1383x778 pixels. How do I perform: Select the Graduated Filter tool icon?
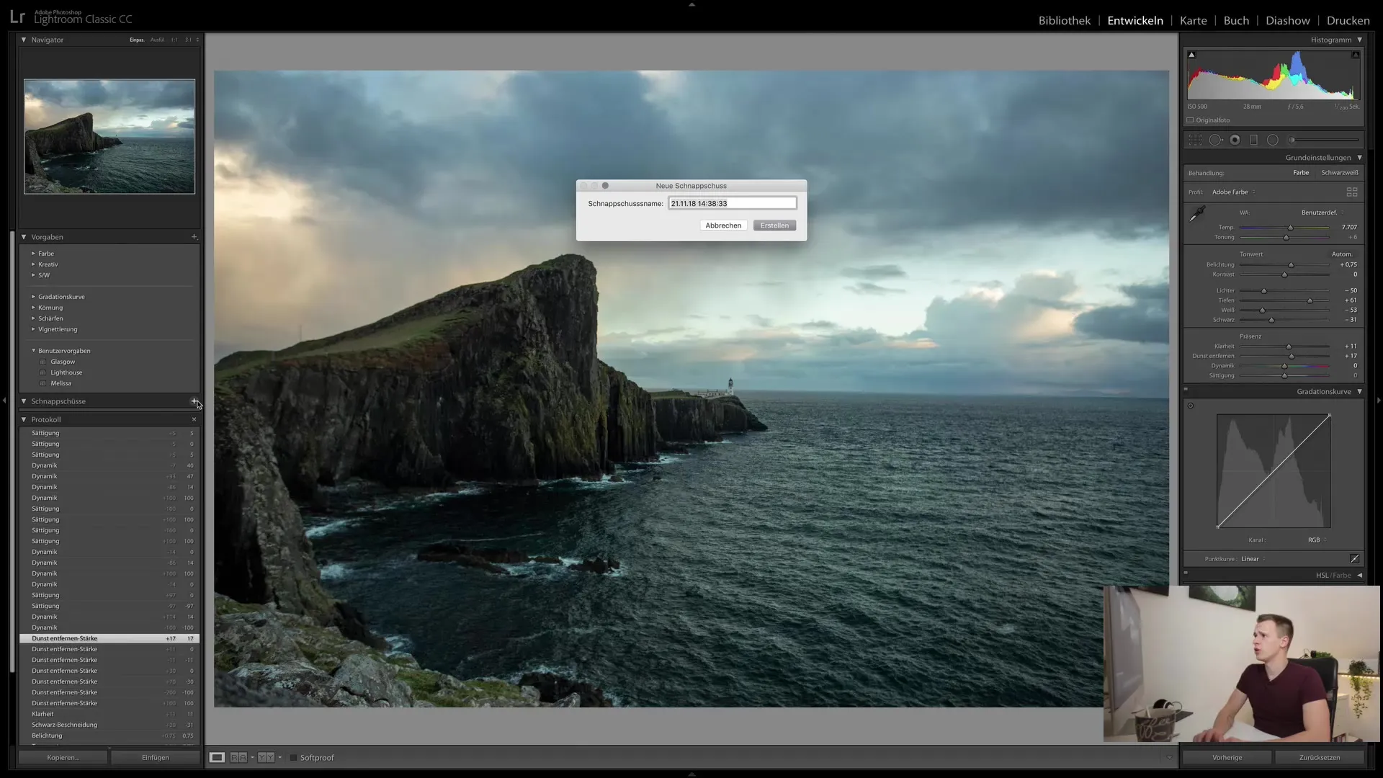pos(1253,140)
